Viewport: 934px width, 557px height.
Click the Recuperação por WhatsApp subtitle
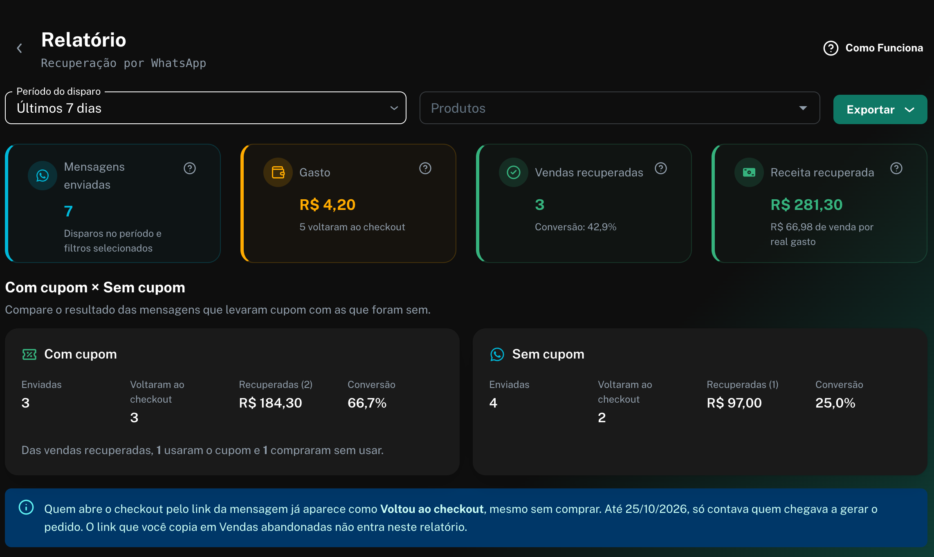point(123,63)
